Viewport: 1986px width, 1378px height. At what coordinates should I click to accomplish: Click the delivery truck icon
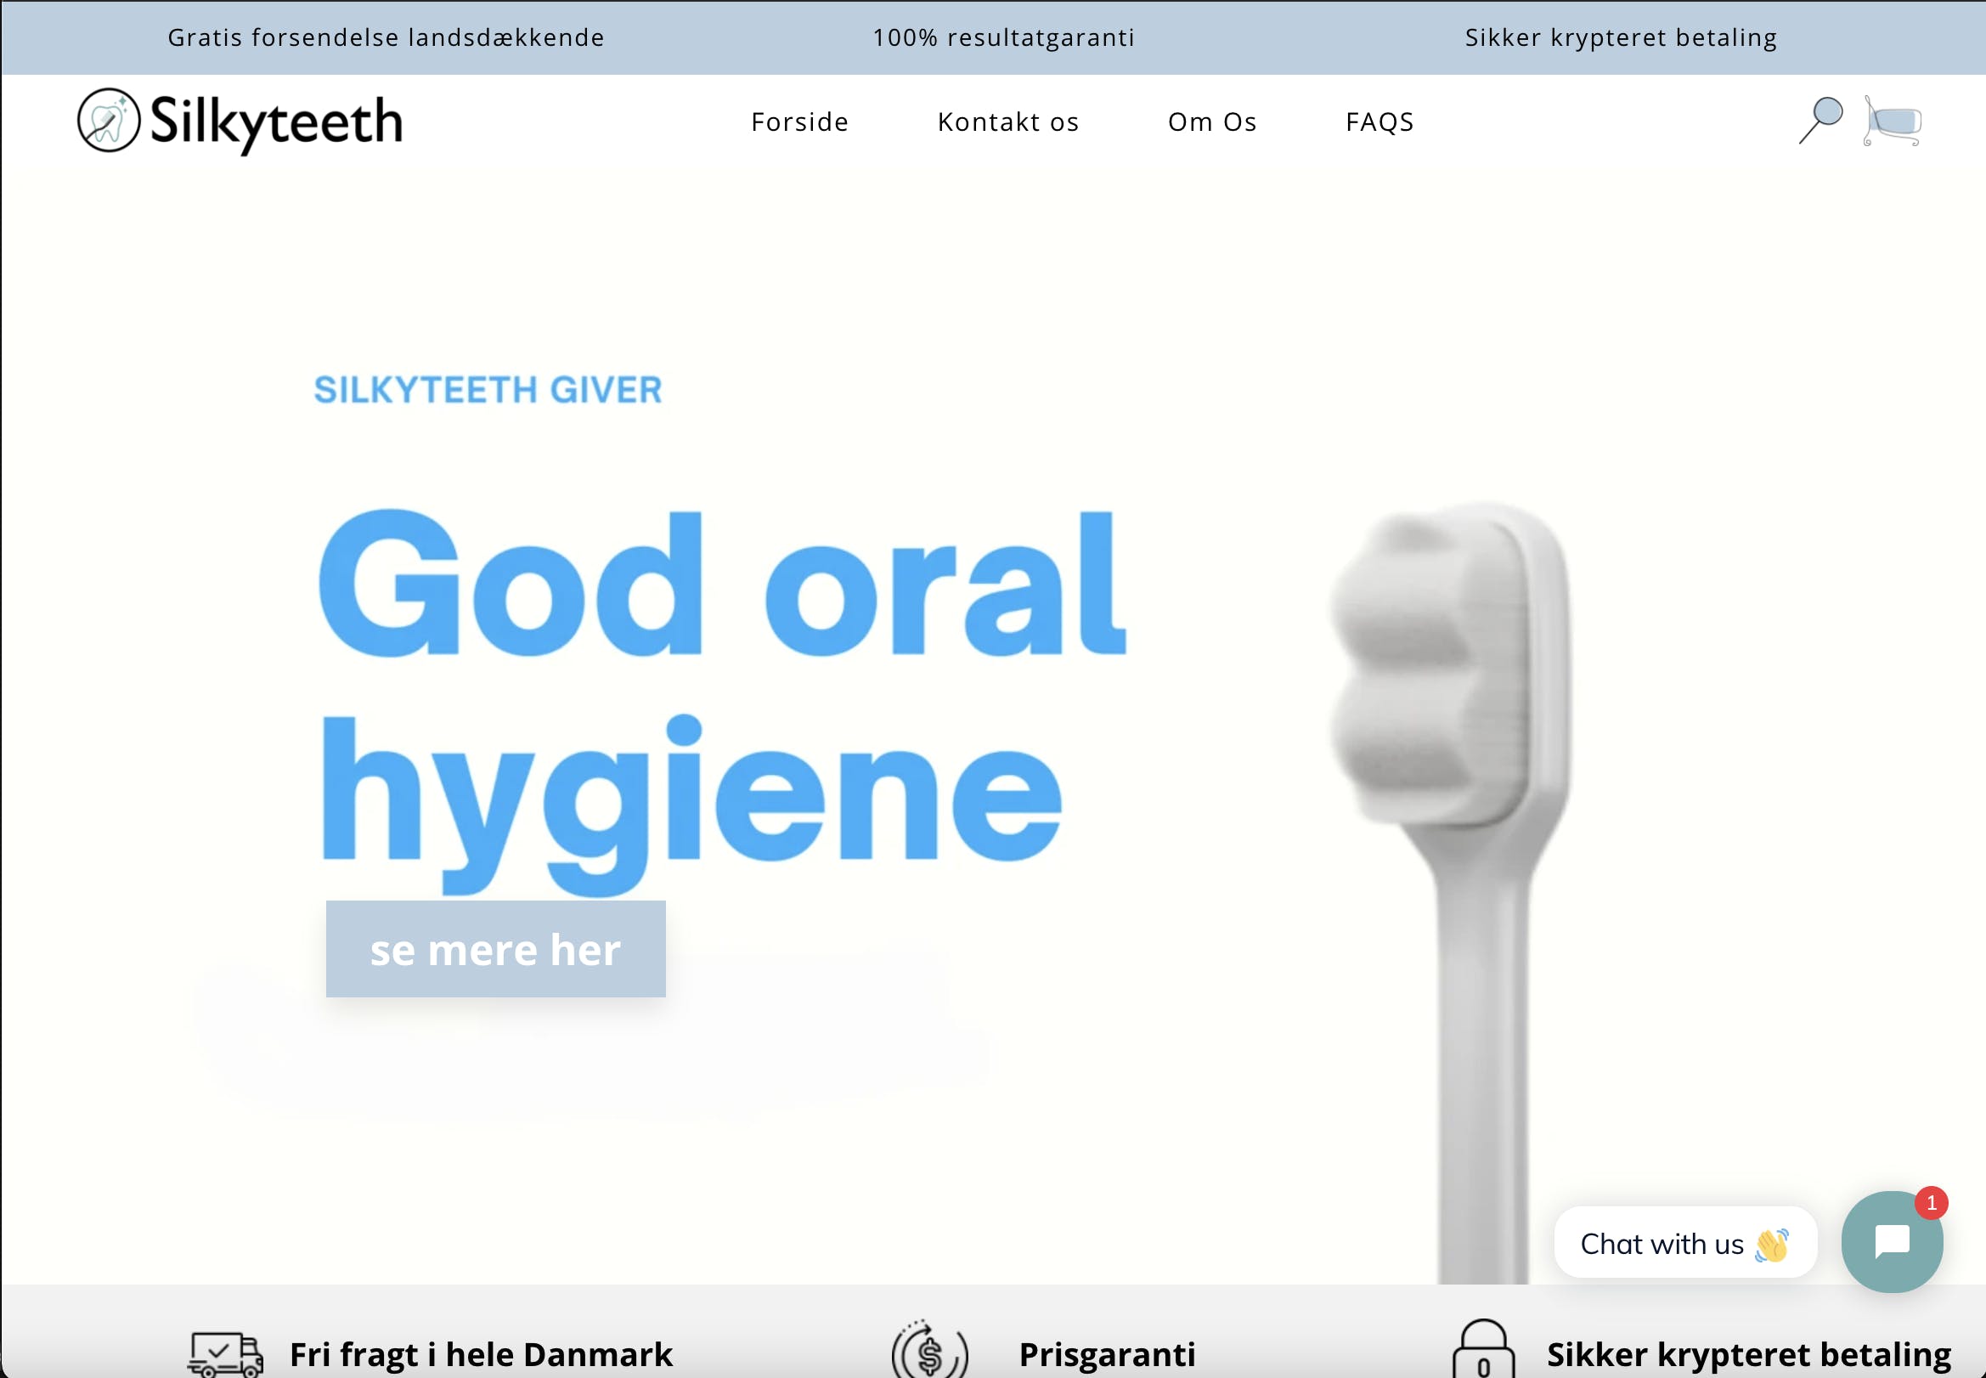click(x=225, y=1353)
